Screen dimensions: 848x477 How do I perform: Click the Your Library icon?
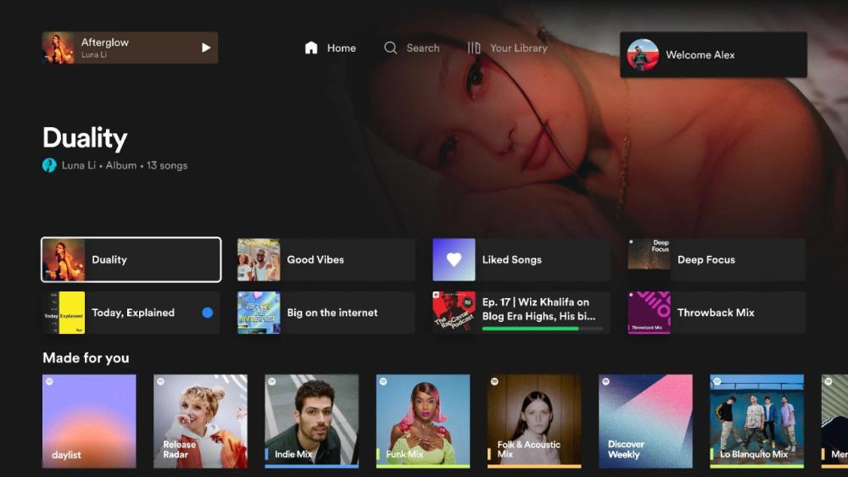pyautogui.click(x=474, y=47)
